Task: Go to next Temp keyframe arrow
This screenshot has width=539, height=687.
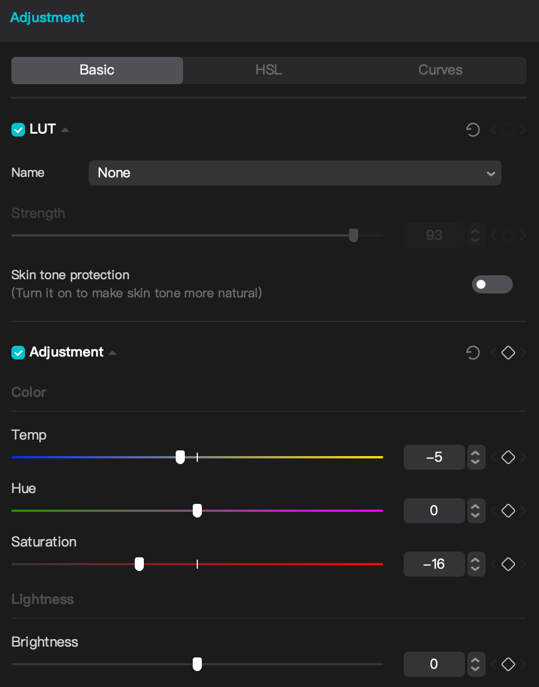Action: coord(523,457)
